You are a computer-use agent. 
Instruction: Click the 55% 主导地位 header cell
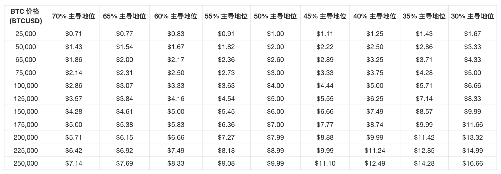coord(226,16)
